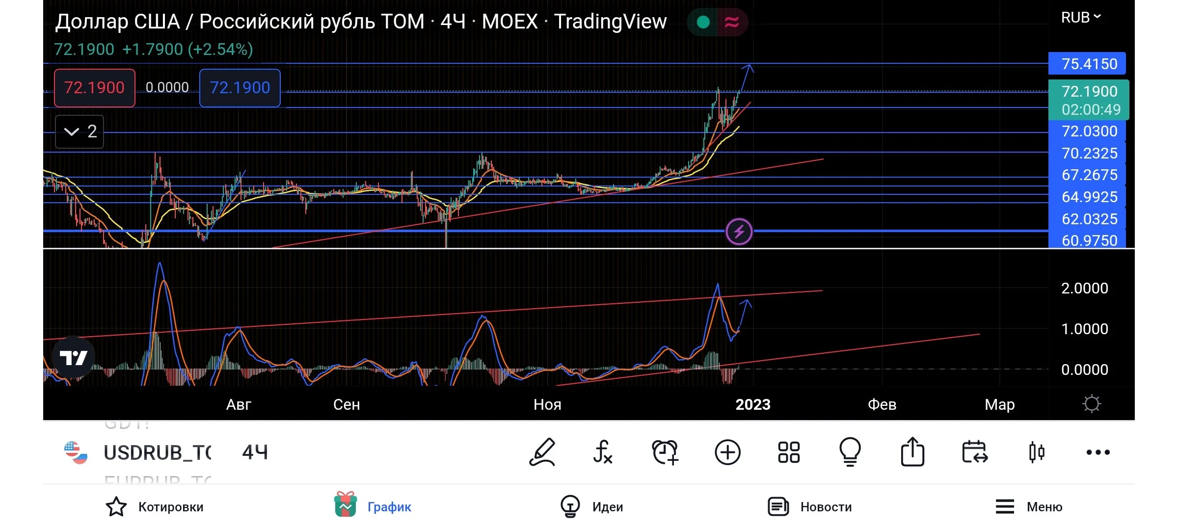Tap the Мар label on time axis
Screen dimensions: 1178x530
point(1000,404)
